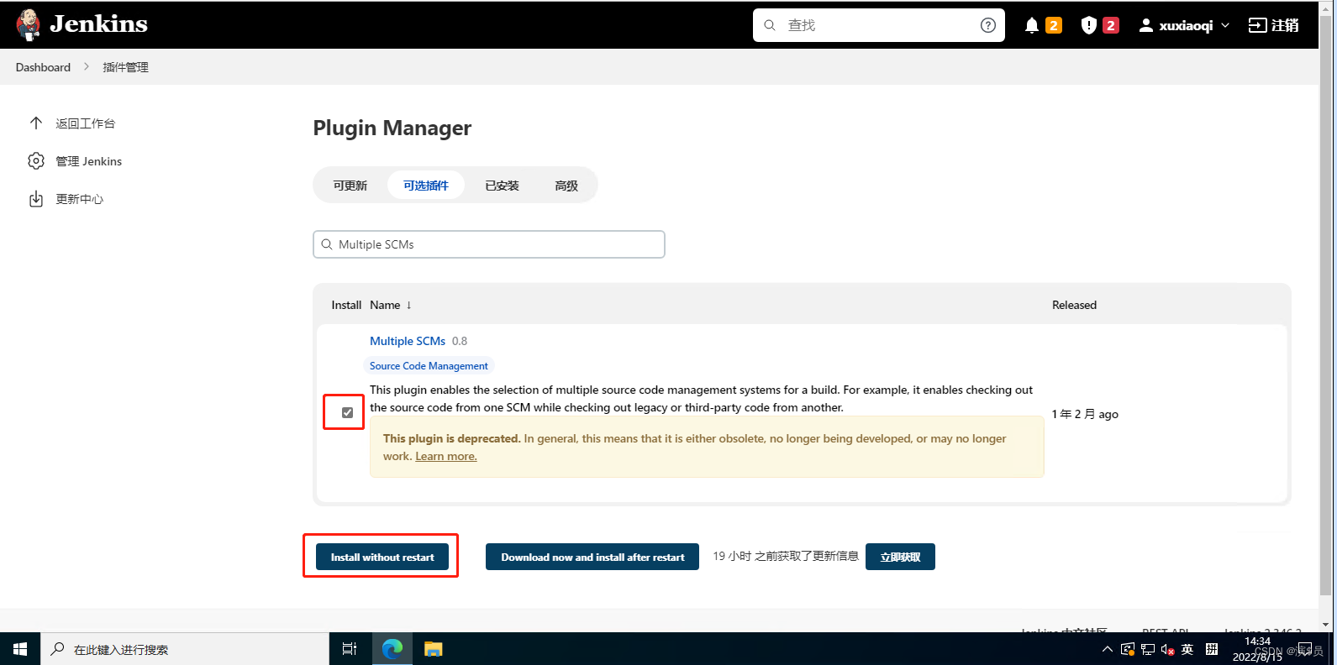The image size is (1337, 665).
Task: Open search help question mark icon
Action: 988,25
